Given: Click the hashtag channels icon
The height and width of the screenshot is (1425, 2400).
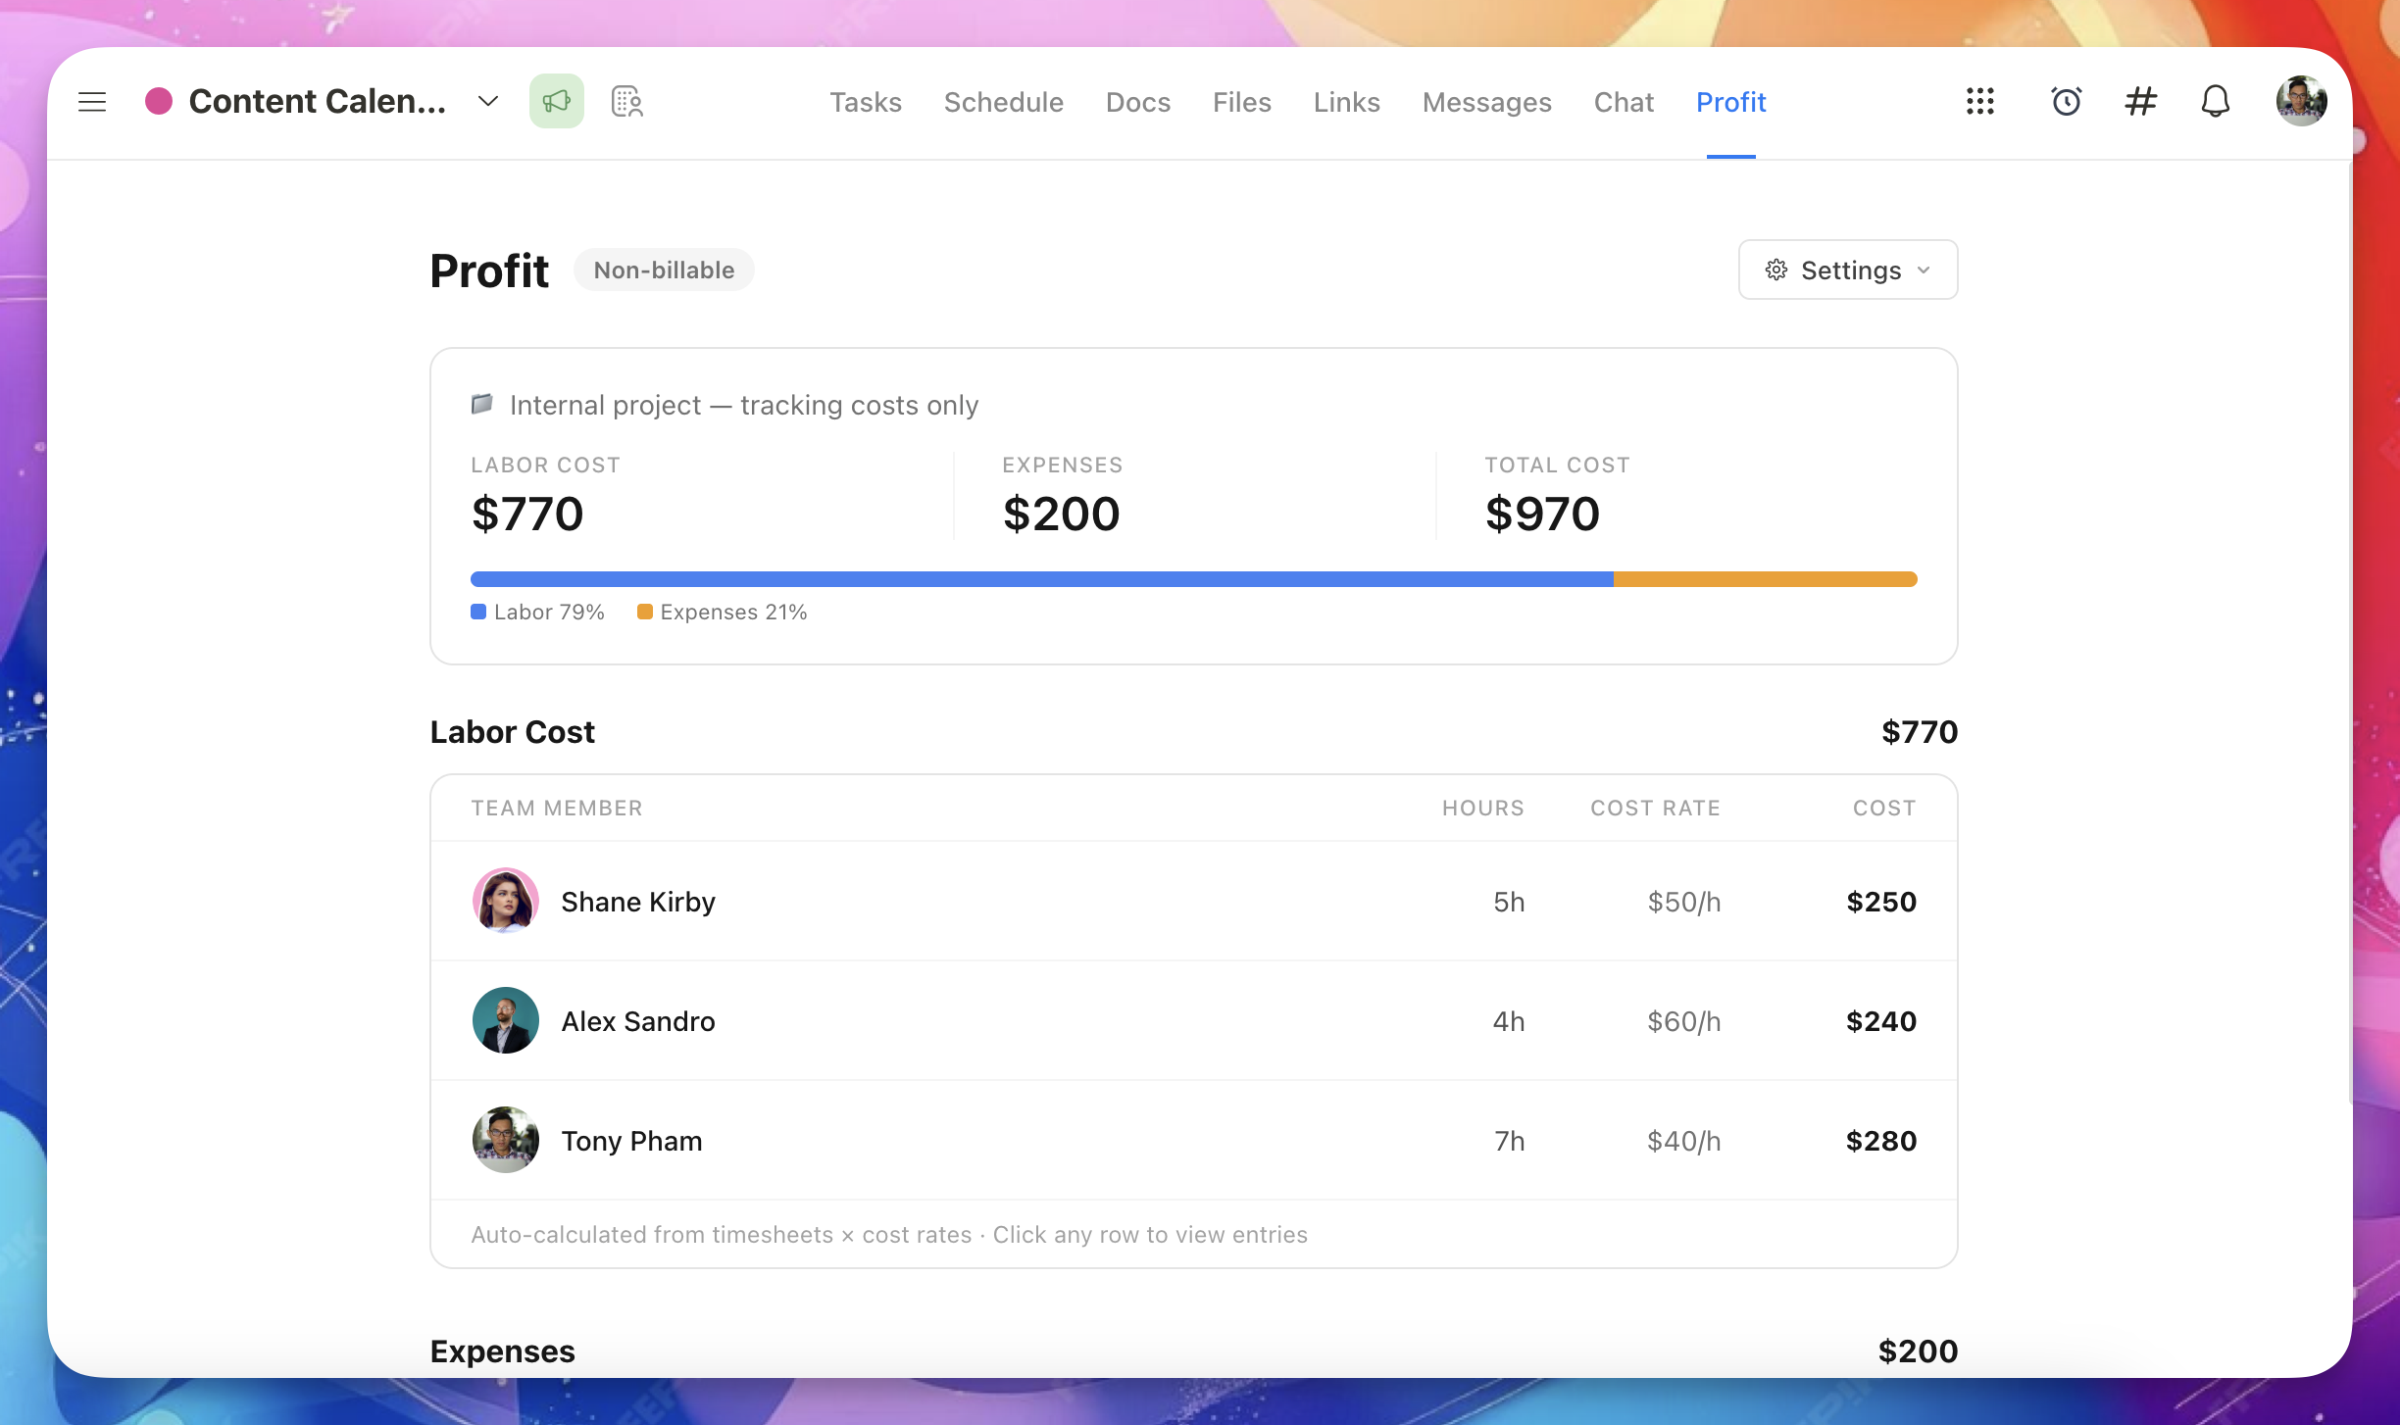Looking at the screenshot, I should click(x=2140, y=102).
